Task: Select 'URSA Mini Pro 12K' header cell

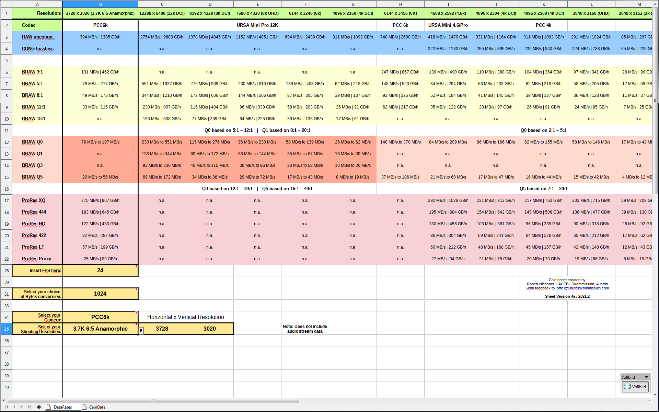Action: [257, 25]
